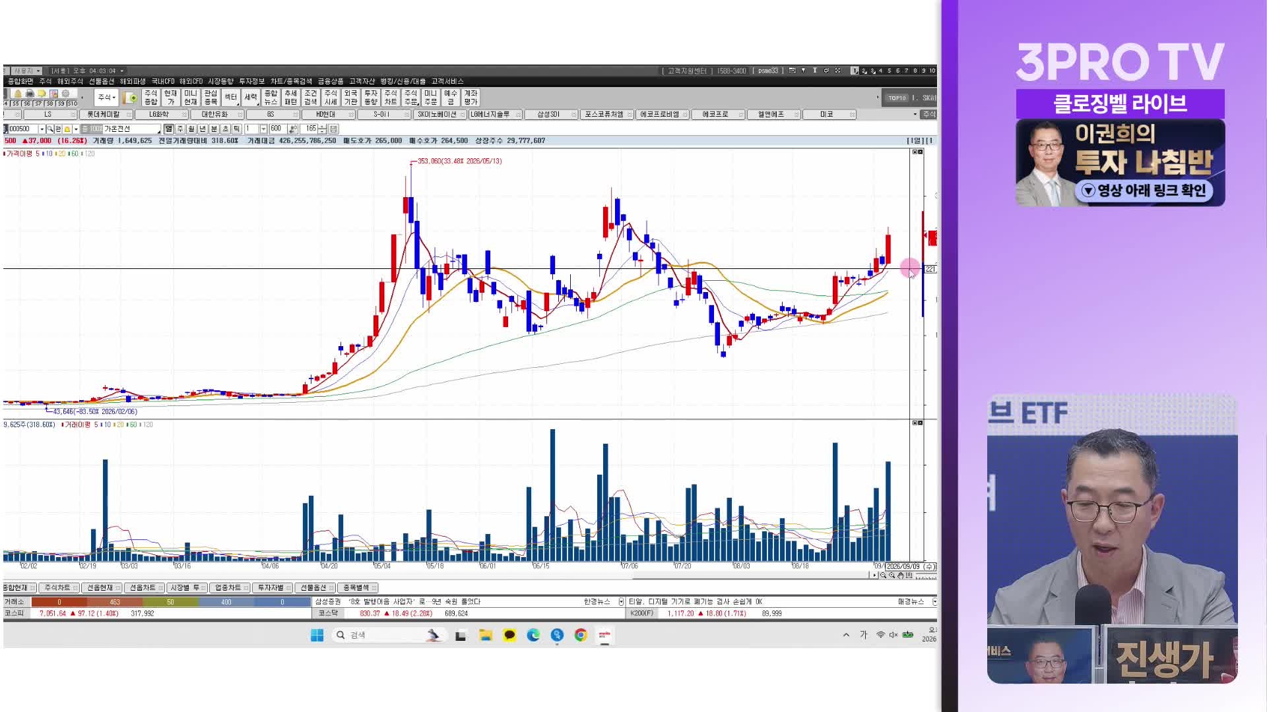Launch Google Chrome from the taskbar
The height and width of the screenshot is (712, 1267).
click(581, 635)
